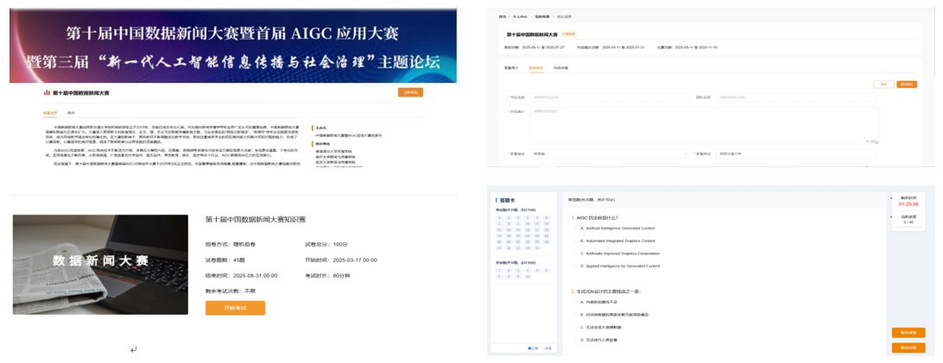Click 个人中心 in the breadcrumb

tap(519, 17)
